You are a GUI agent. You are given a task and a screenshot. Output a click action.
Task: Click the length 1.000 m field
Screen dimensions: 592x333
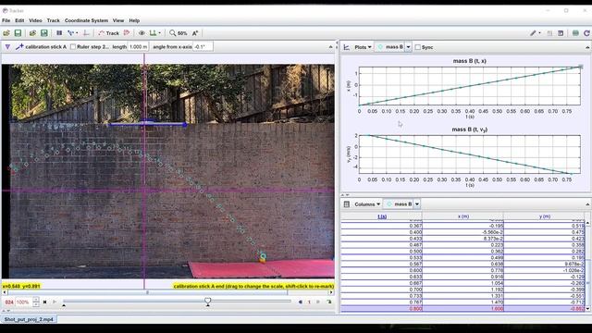(x=138, y=47)
